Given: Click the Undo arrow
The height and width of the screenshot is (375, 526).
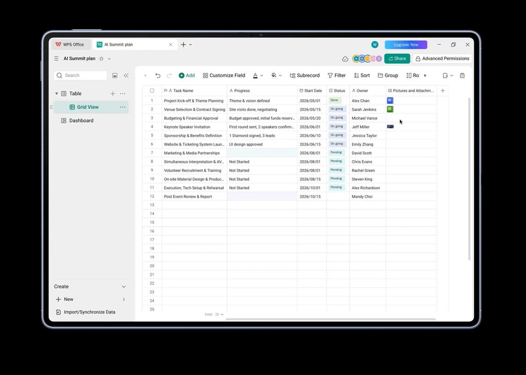Looking at the screenshot, I should point(158,75).
